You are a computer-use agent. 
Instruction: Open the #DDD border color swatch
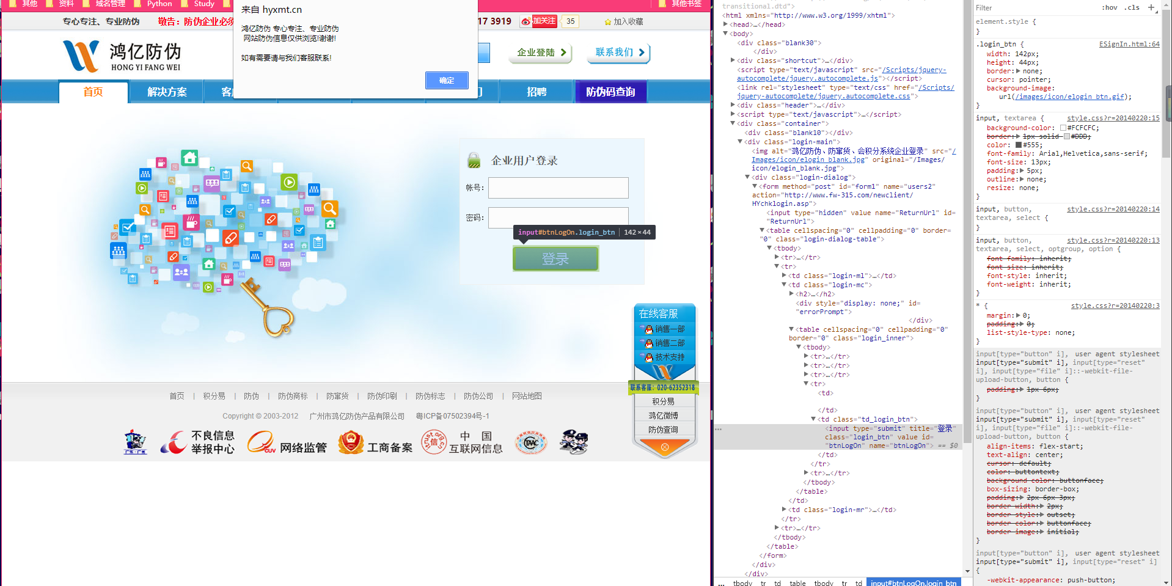1067,136
